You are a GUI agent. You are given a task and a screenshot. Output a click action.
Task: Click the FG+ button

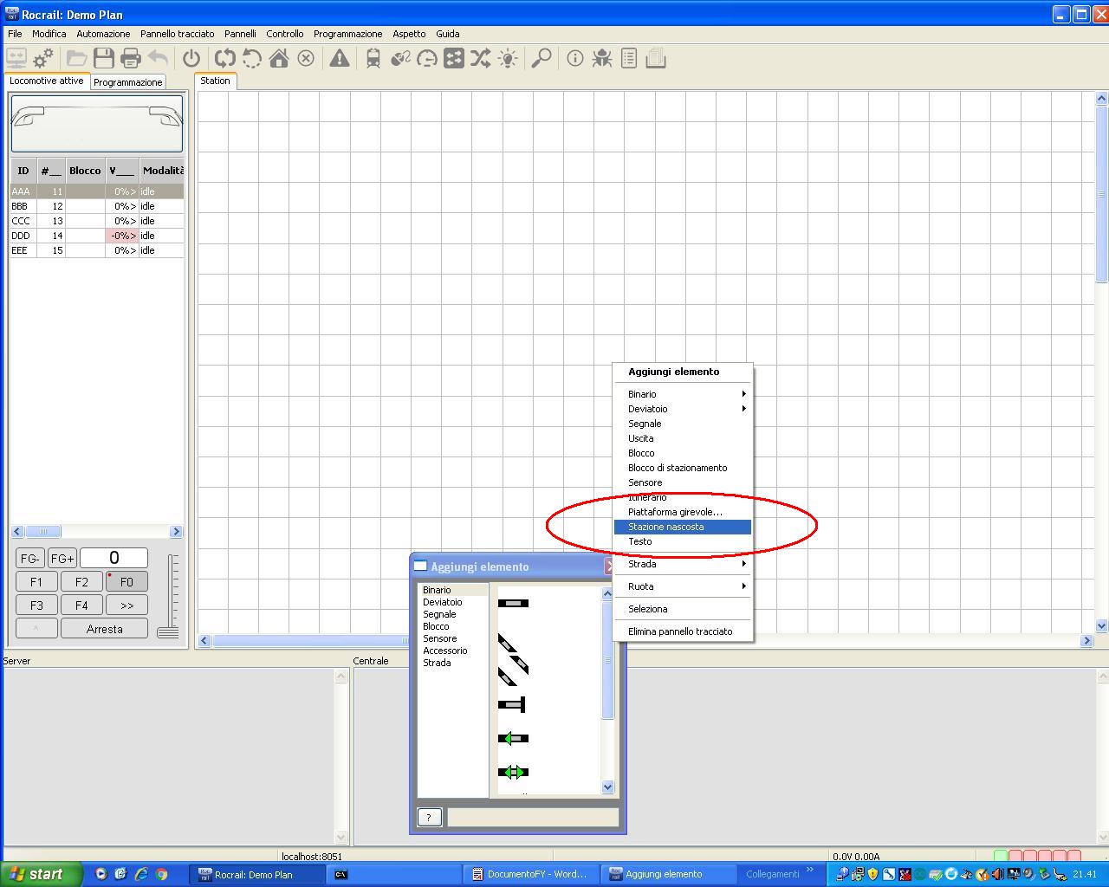coord(62,558)
